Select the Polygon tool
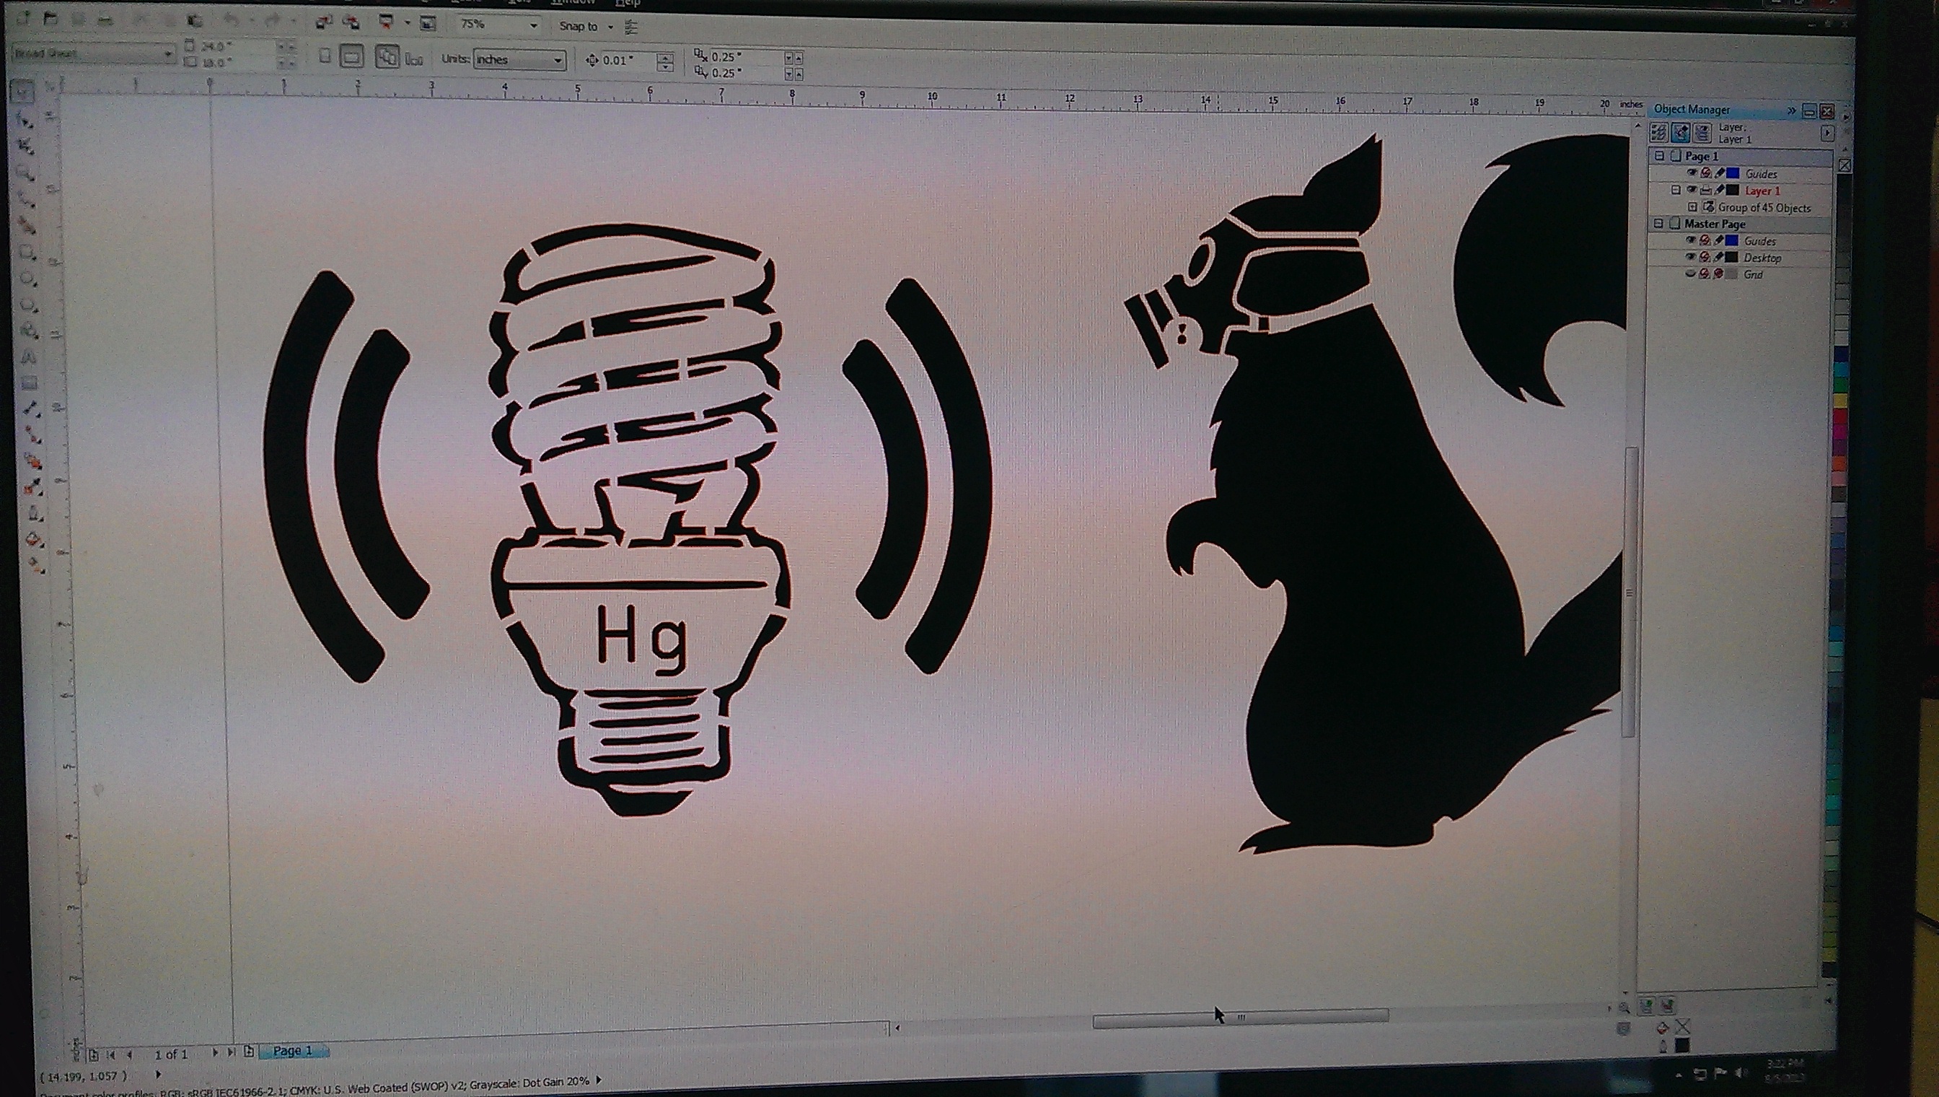1939x1097 pixels. pyautogui.click(x=29, y=306)
